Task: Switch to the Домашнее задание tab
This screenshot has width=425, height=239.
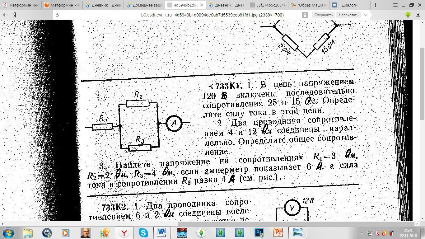Action: [x=144, y=5]
